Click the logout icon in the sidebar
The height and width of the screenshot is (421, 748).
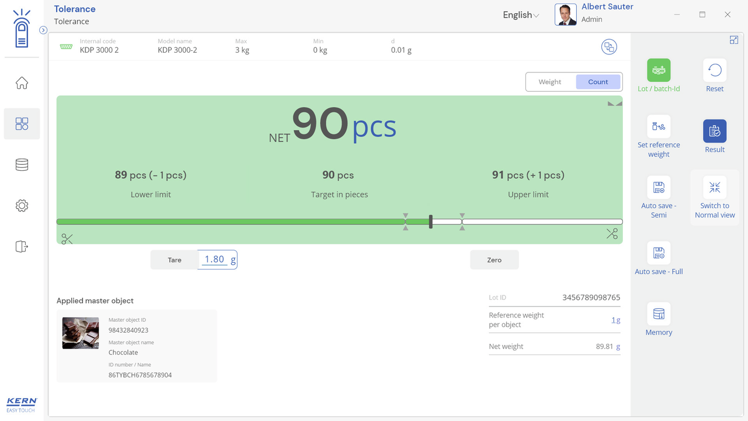coord(22,247)
